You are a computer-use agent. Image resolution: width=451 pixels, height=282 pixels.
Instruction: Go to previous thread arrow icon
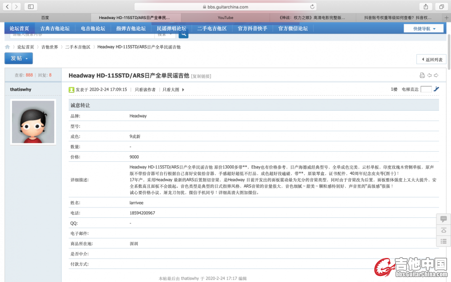429,76
